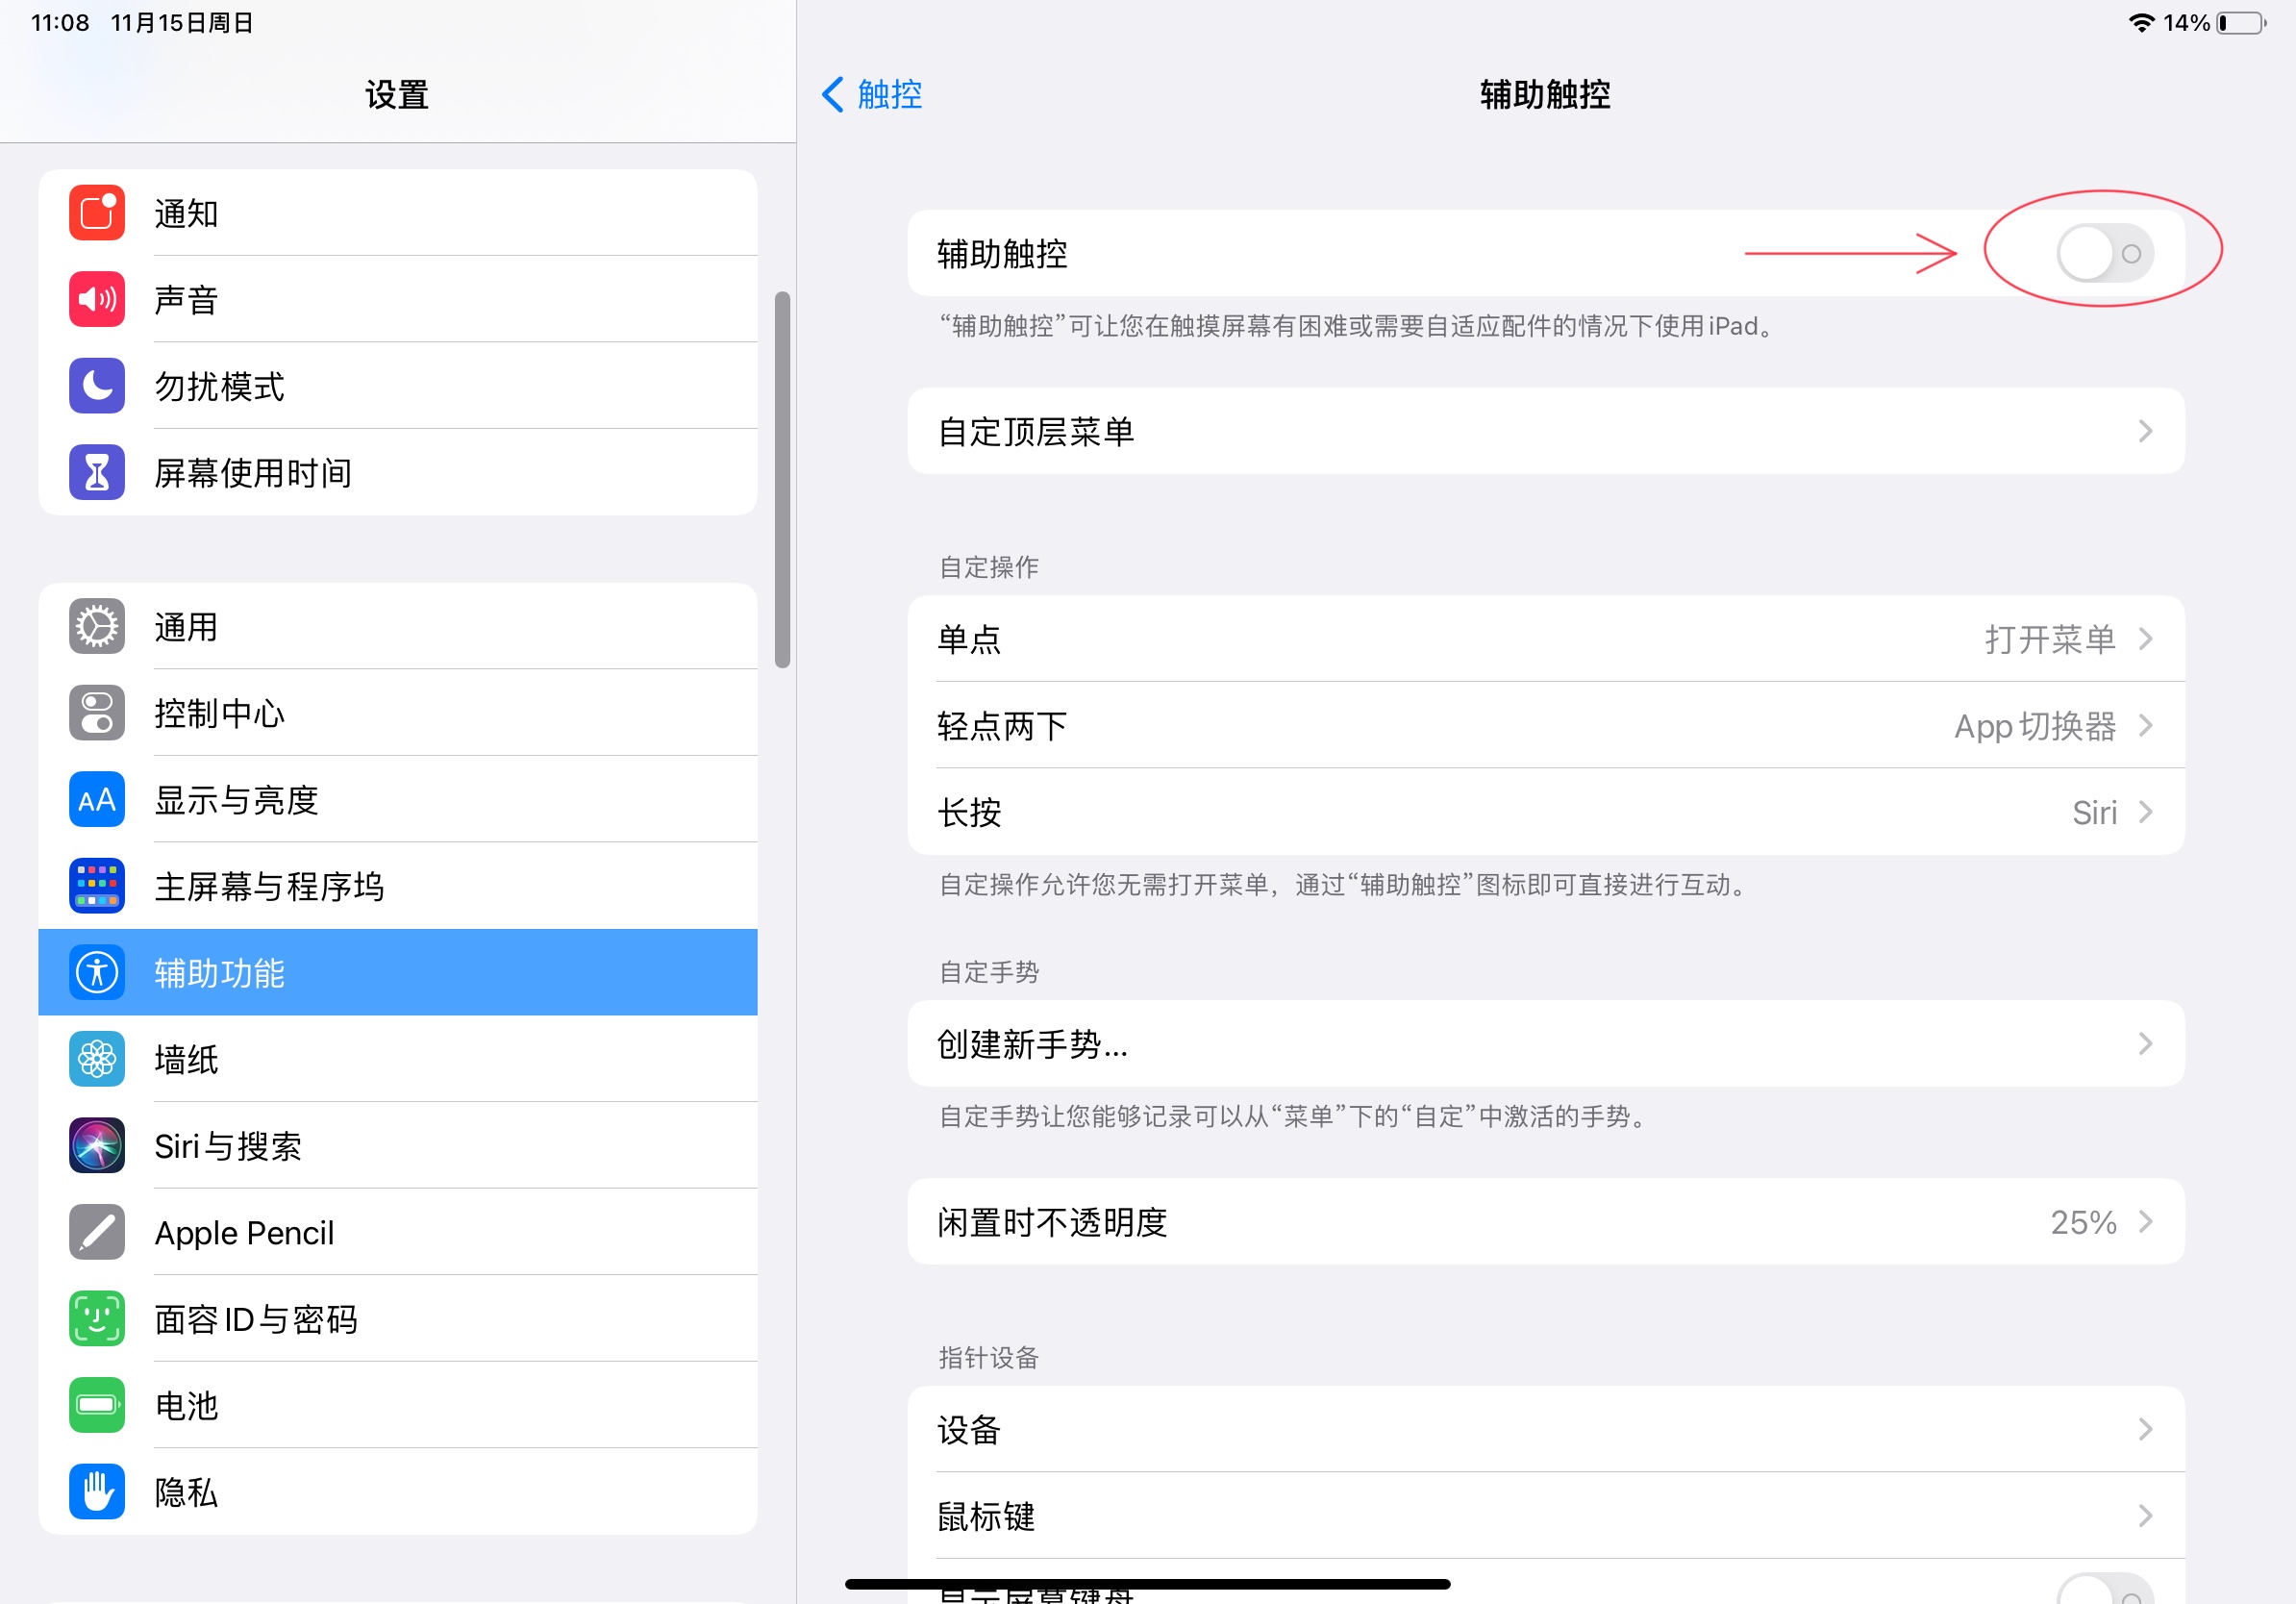Tap the Privacy (隐私) hand icon

[97, 1491]
